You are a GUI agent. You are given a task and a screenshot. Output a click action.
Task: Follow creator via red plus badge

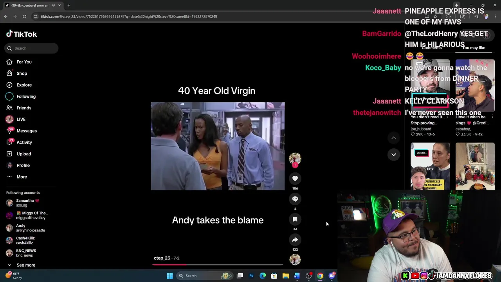pos(295,165)
